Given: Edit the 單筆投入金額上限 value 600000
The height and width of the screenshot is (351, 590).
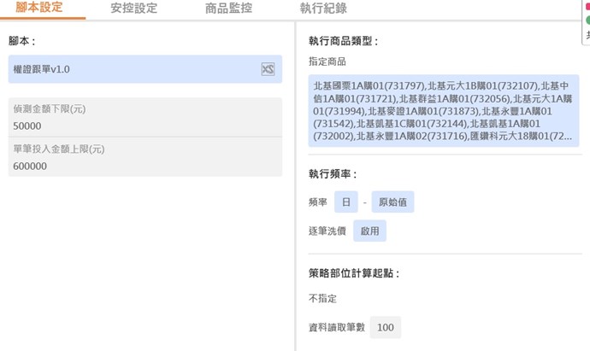Looking at the screenshot, I should [x=145, y=167].
